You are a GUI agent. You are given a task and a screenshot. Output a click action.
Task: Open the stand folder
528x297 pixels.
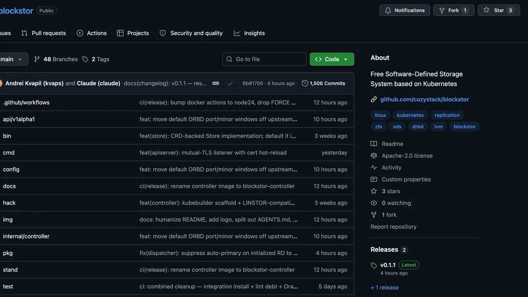tap(11, 270)
